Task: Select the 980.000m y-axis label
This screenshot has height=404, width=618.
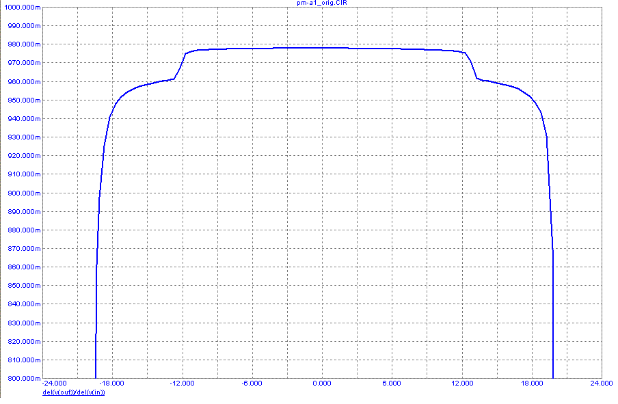Action: (24, 44)
